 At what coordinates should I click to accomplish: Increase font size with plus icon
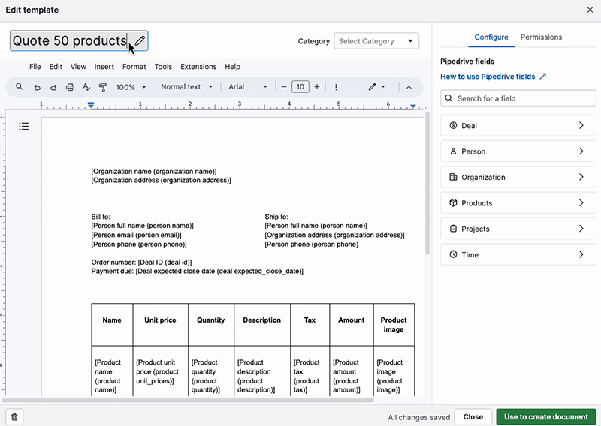coord(317,87)
